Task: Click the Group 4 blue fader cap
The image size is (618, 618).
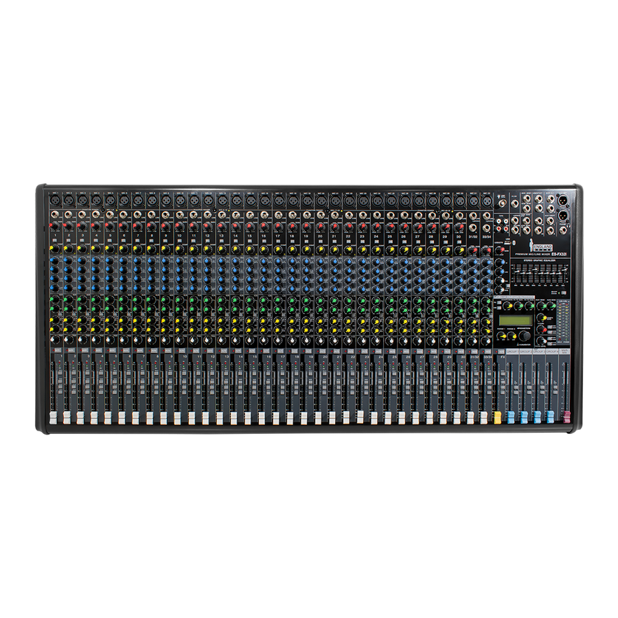Action: [550, 417]
